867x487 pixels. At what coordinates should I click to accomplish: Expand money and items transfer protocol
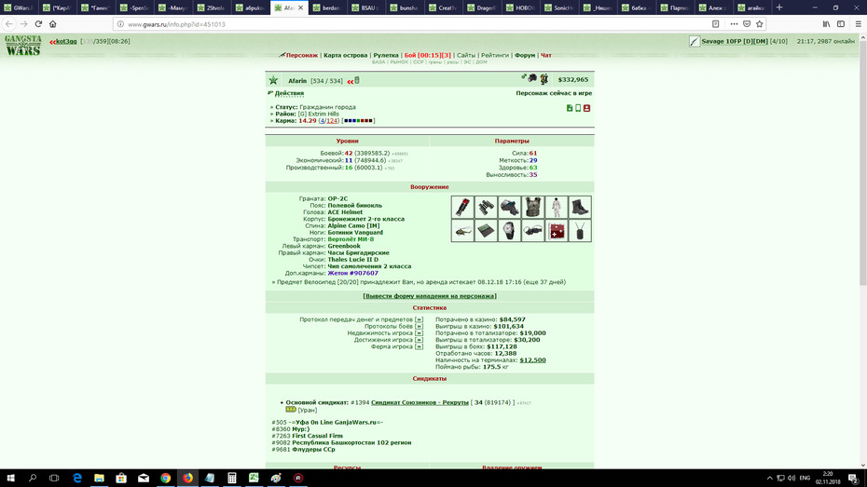coord(419,319)
